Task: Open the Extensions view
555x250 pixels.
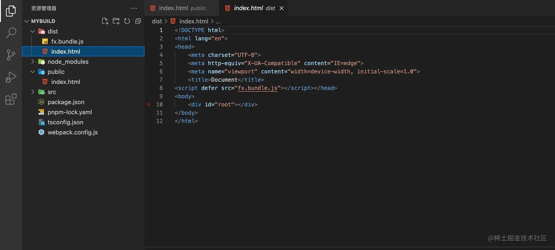Action: point(11,99)
